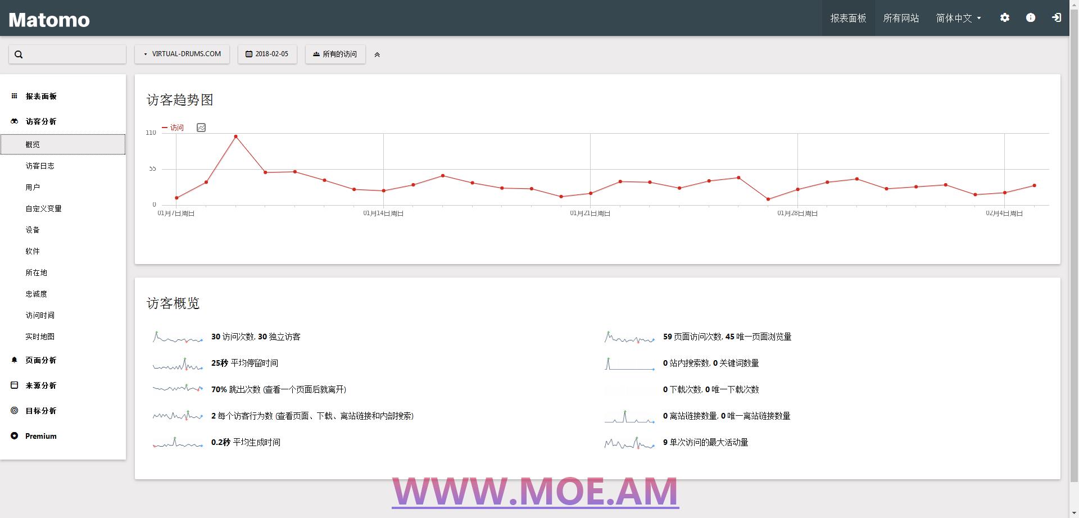Open the VIRTUAL-DRUMS.COM site selector
Screen dimensions: 1079x518
point(182,54)
